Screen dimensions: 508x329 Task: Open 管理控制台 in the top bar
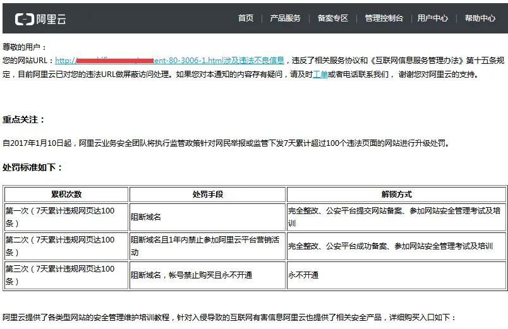coord(384,18)
